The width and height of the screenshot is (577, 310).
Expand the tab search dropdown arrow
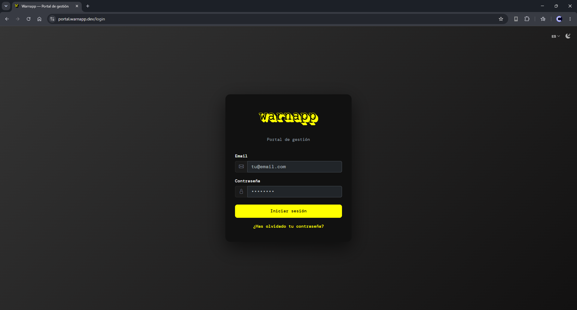pos(6,6)
